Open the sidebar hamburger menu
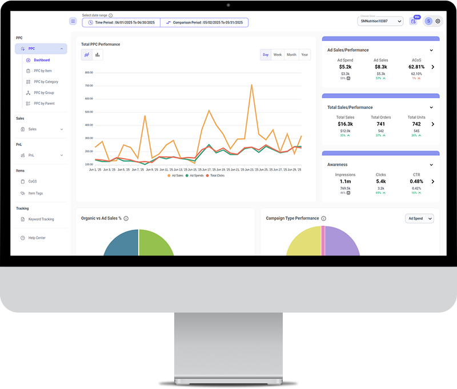The image size is (457, 389). point(73,21)
